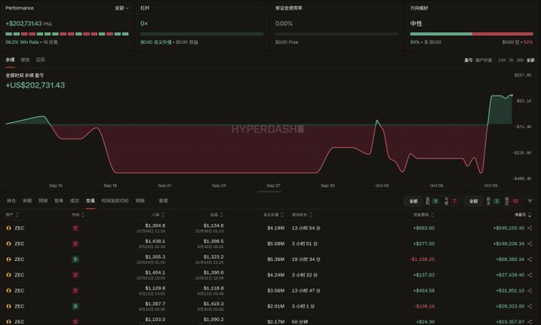Viewport: 541px width, 325px height.
Task: Click the margin usage bar under 0.00%
Action: tap(337, 34)
